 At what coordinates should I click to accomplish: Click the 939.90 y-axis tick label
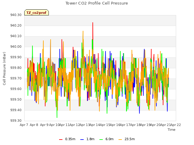coord(16,57)
